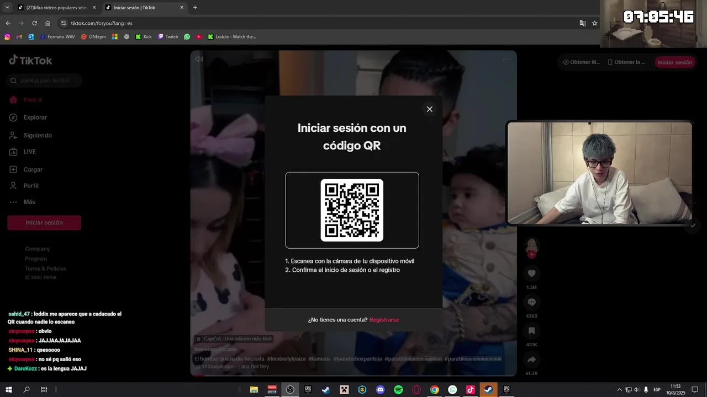Open a new browser tab
This screenshot has width=707, height=397.
coord(195,8)
